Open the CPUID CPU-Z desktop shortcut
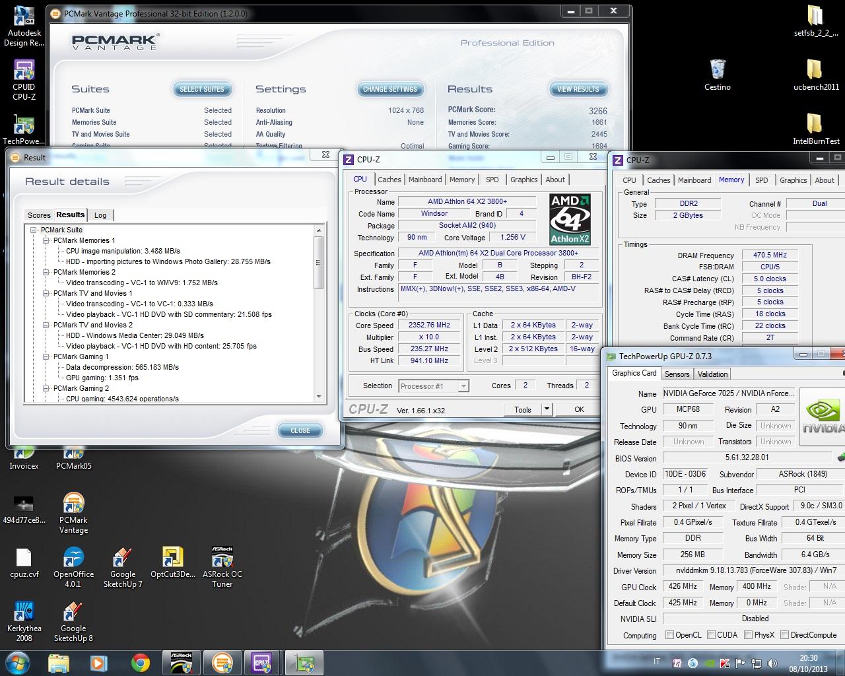845x676 pixels. pos(24,80)
